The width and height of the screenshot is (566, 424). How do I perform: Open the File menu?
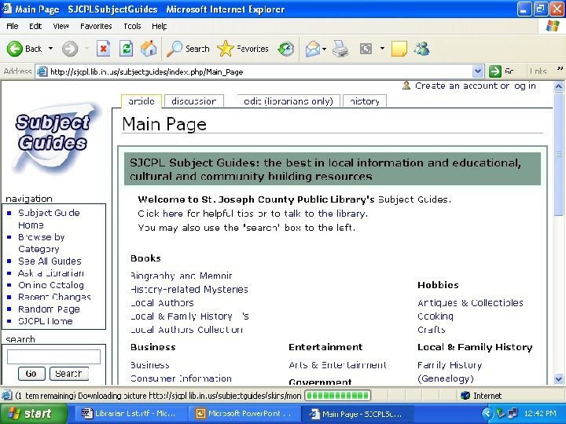point(13,27)
